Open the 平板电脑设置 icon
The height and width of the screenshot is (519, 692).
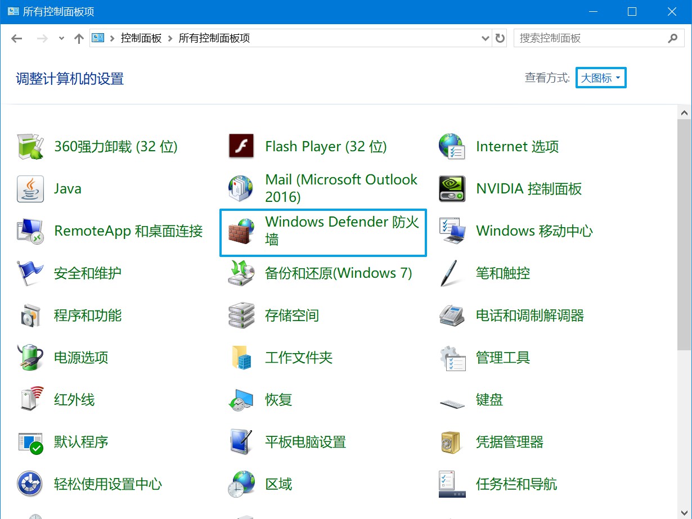[x=241, y=442]
